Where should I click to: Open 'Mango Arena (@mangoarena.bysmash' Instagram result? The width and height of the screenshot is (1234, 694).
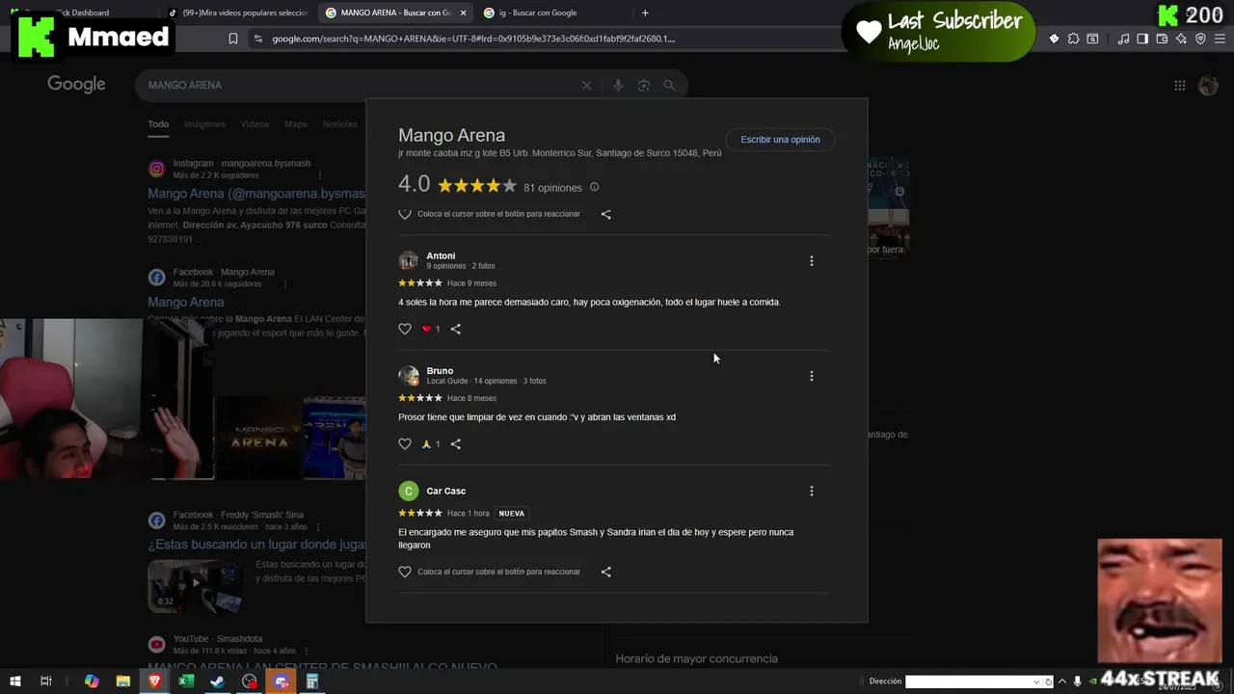click(x=256, y=194)
